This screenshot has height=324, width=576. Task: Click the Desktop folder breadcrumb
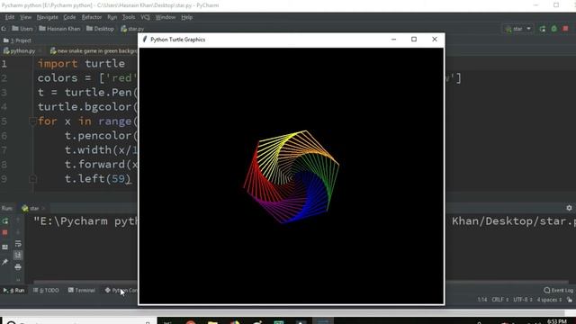click(100, 29)
